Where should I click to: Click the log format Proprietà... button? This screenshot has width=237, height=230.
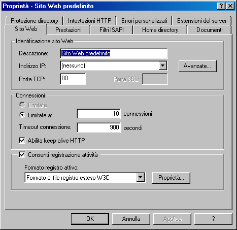(x=171, y=178)
